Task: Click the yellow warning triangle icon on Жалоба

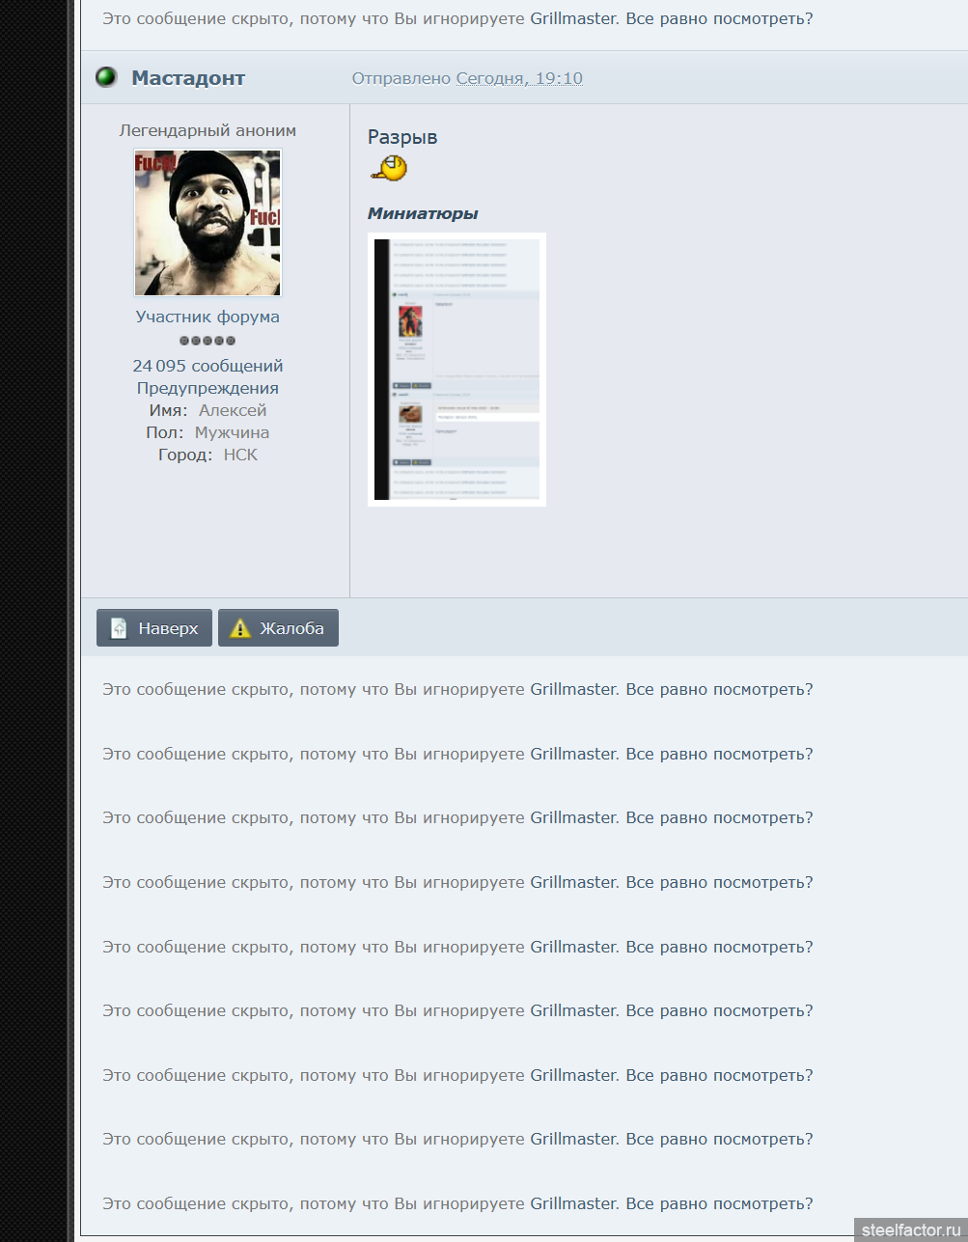Action: tap(240, 628)
